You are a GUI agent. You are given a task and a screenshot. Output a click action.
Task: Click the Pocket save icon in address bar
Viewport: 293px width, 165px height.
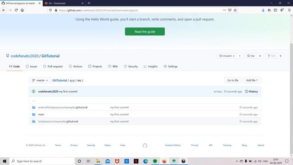tap(230, 10)
